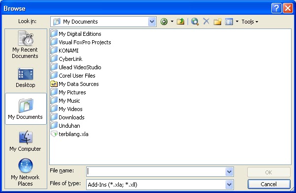296x193 pixels.
Task: Click the Cancel button
Action: [268, 184]
